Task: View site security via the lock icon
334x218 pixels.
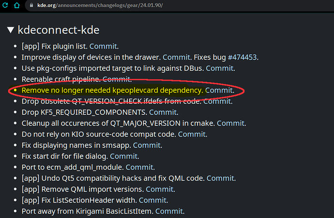Action: [31, 5]
